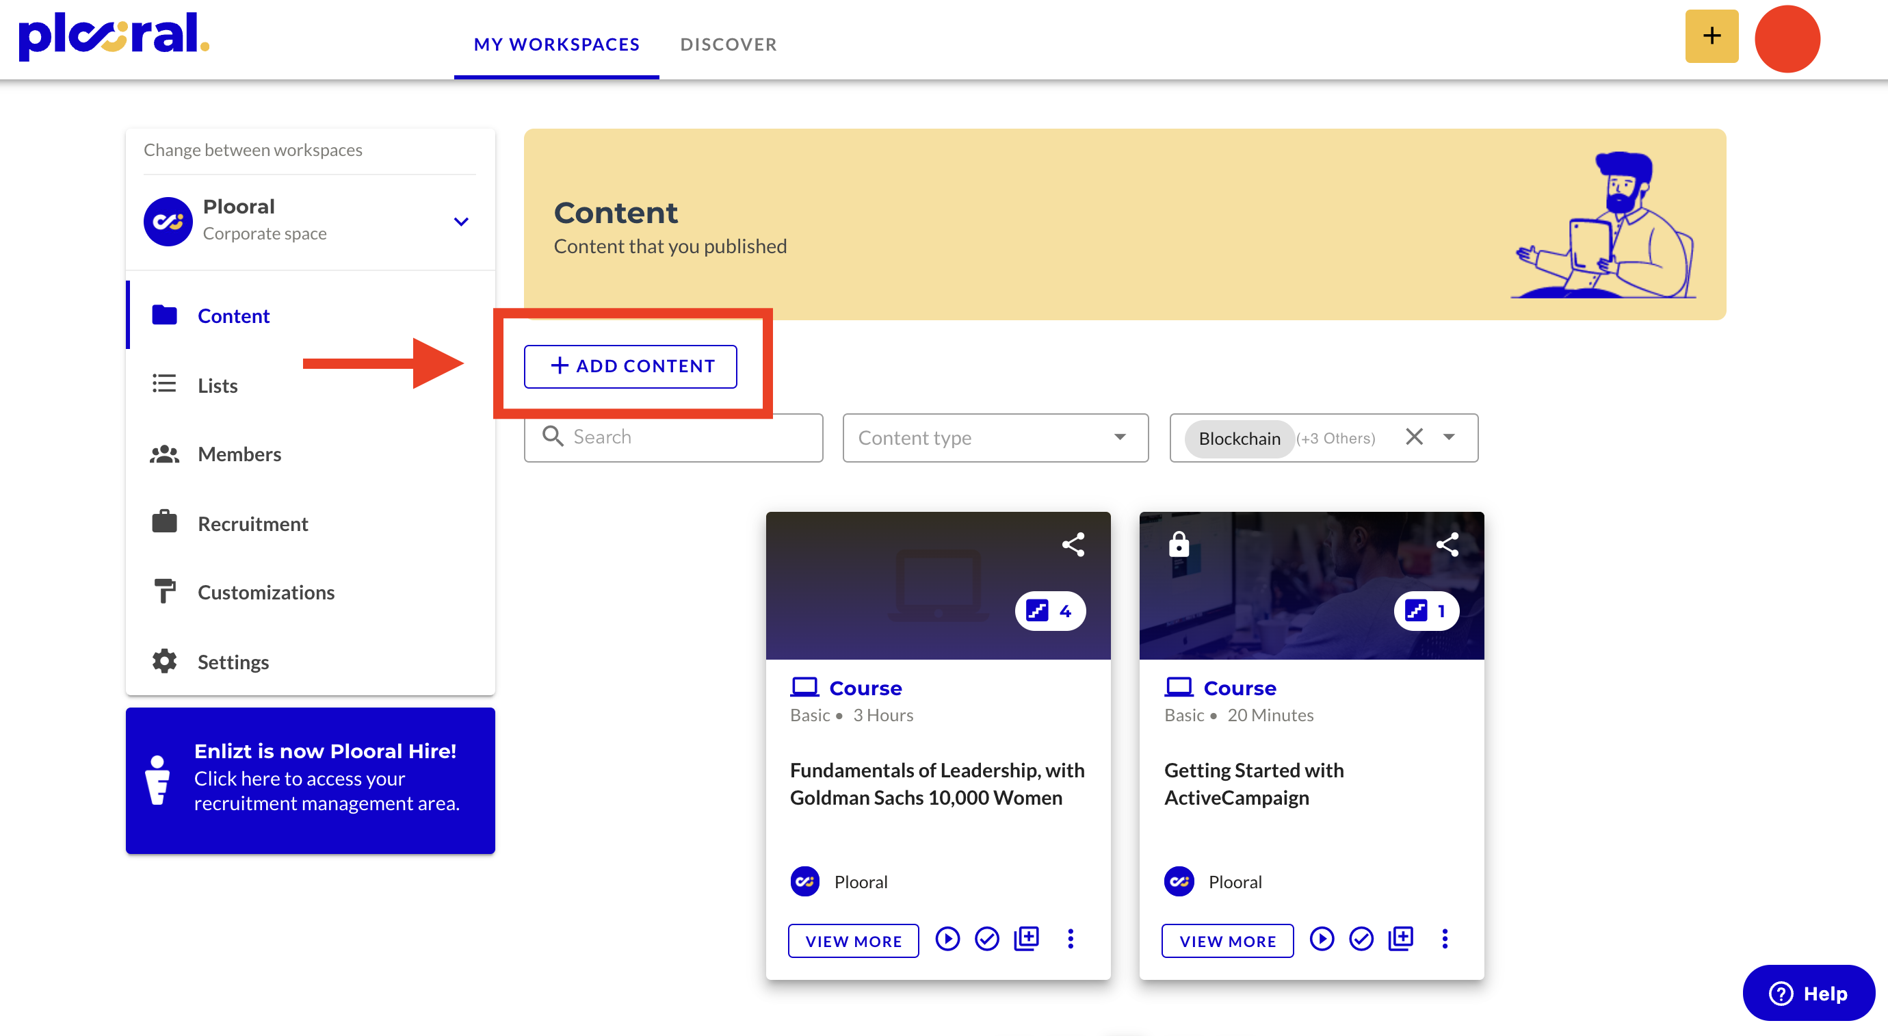Clear Blockchain filter with X icon
The width and height of the screenshot is (1888, 1036).
(x=1414, y=438)
